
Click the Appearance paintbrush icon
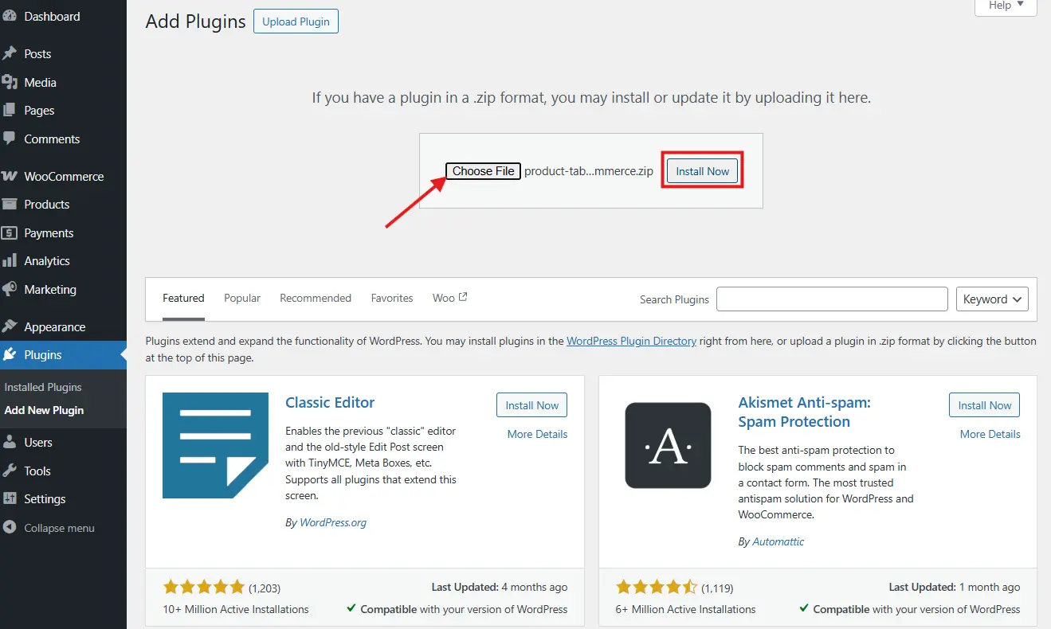10,326
